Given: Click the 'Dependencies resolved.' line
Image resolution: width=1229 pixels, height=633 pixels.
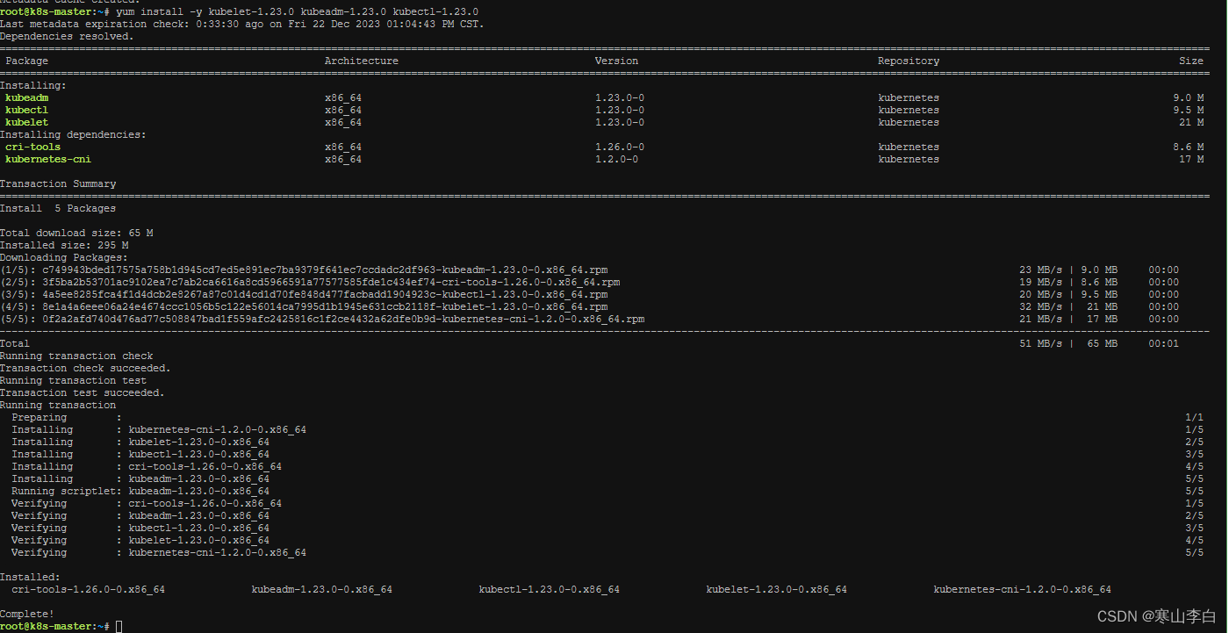Looking at the screenshot, I should coord(67,37).
